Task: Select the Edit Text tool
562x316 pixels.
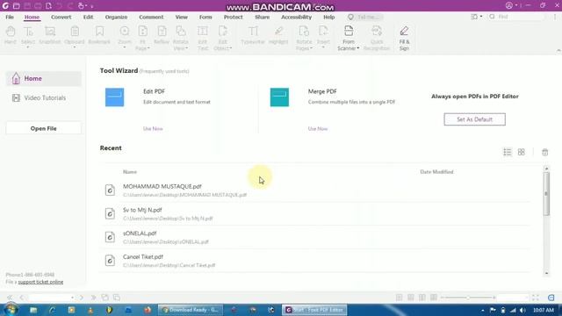Action: point(203,38)
